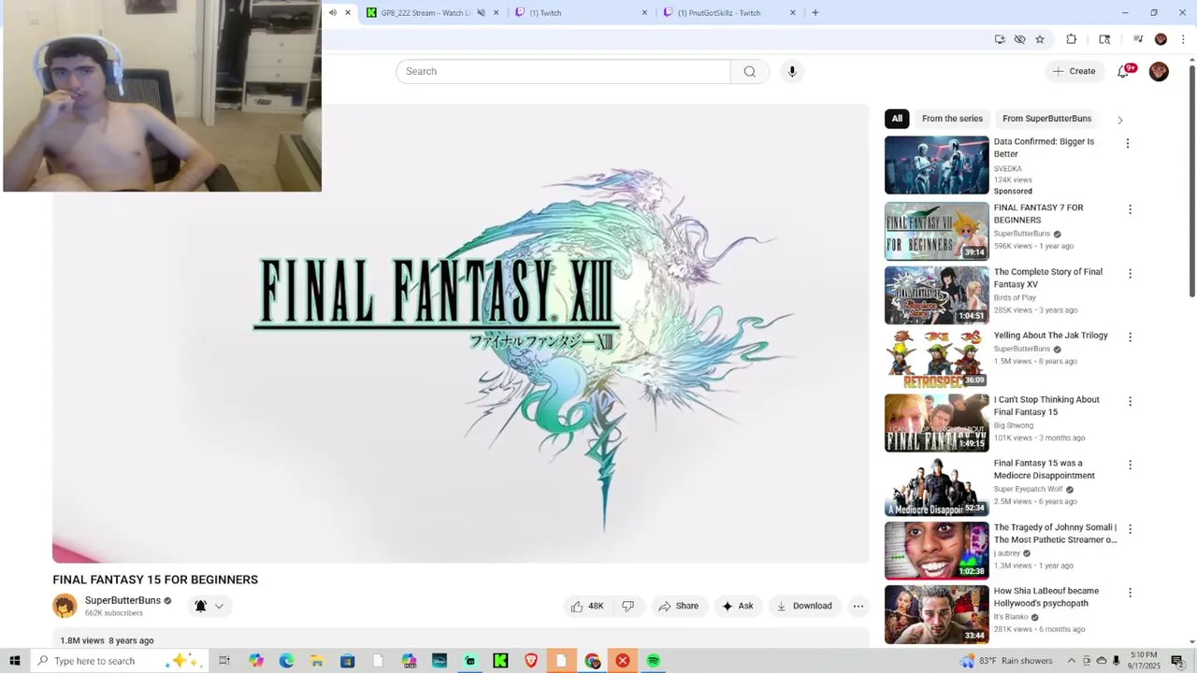This screenshot has height=673, width=1197.
Task: Open options menu for Data Confirmed: Bigger Is Better
Action: 1128,143
